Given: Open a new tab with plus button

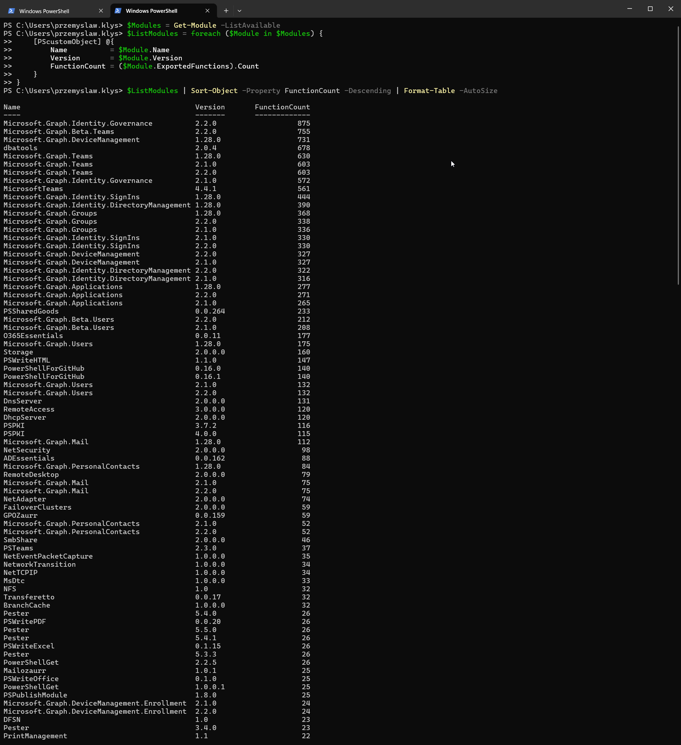Looking at the screenshot, I should (226, 11).
